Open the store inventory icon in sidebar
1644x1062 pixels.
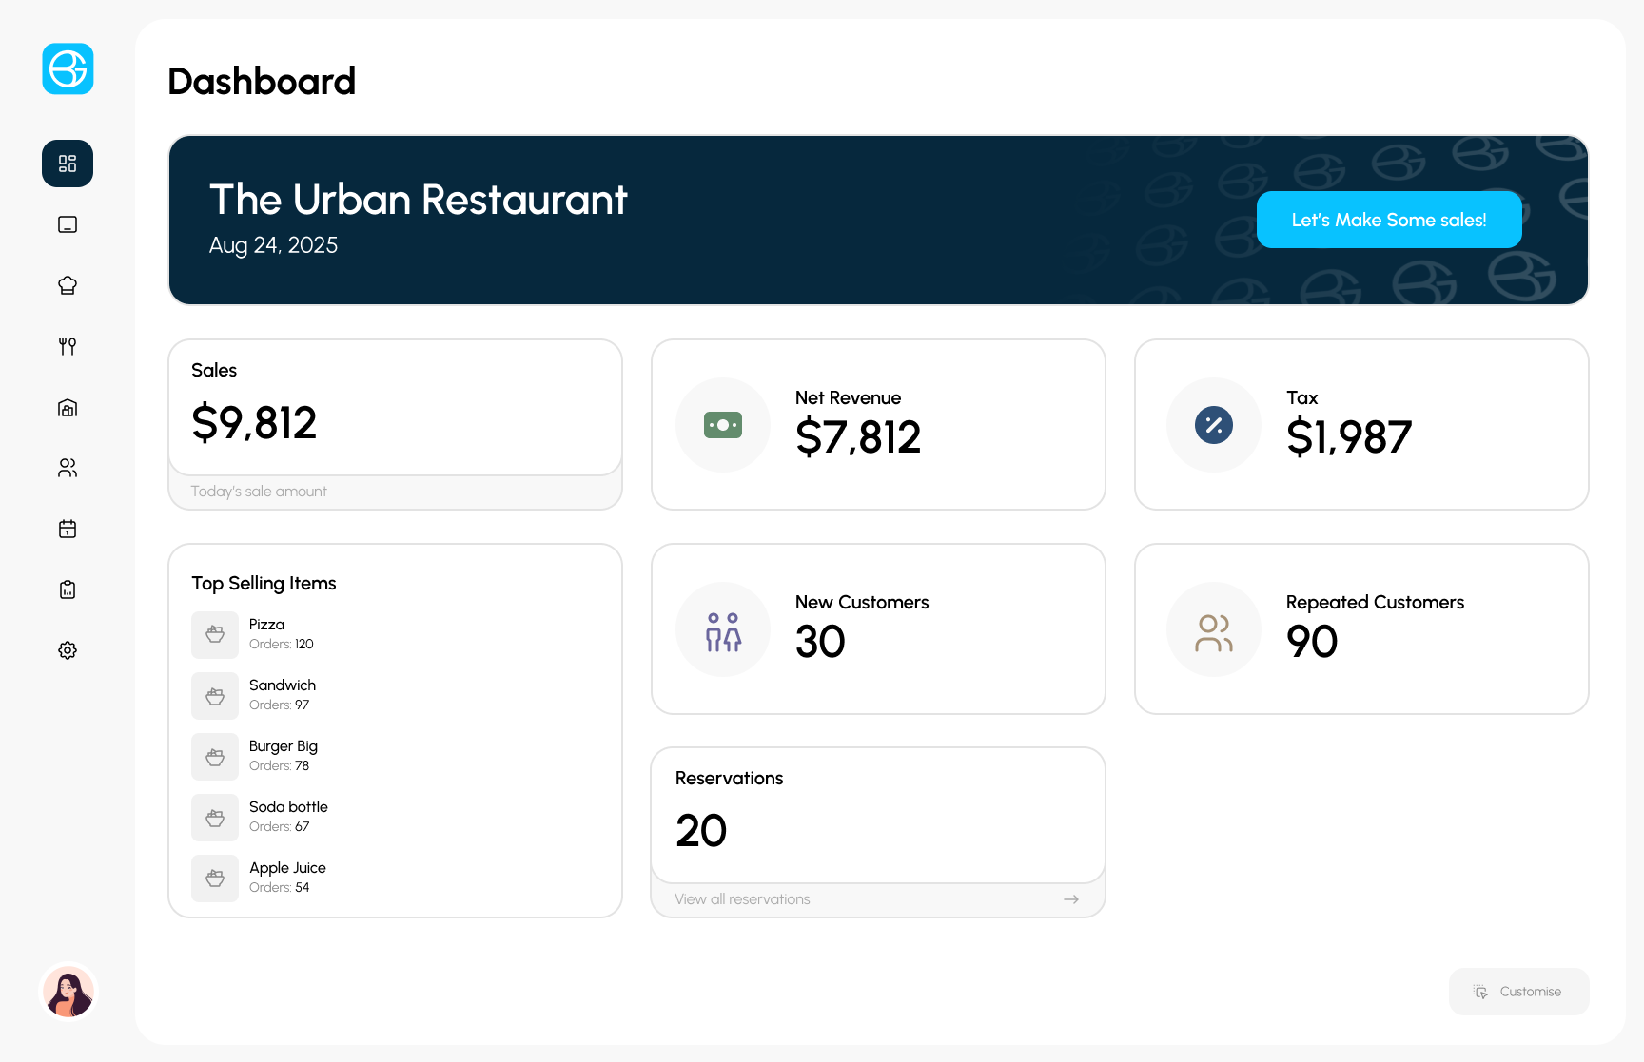point(67,407)
